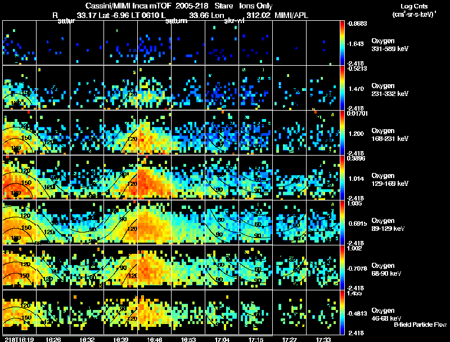Click the '16:26' time label

tap(53, 339)
